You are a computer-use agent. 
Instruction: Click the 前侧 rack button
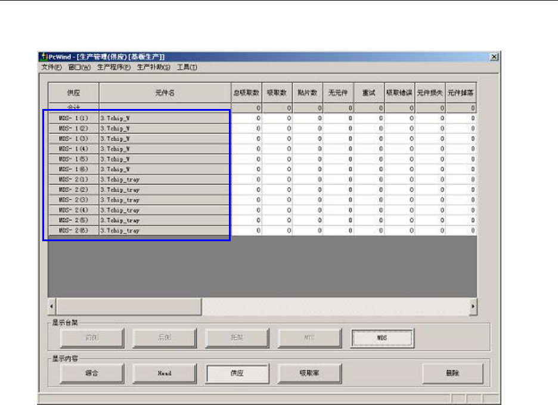pyautogui.click(x=92, y=338)
